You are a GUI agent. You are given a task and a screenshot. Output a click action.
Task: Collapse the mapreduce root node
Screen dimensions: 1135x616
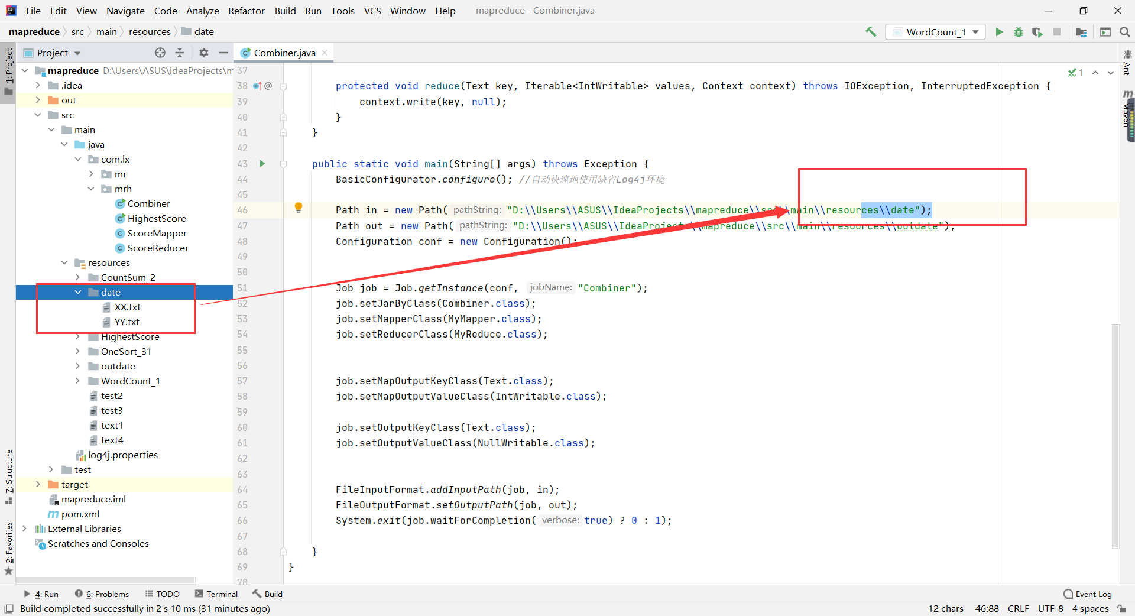coord(25,70)
